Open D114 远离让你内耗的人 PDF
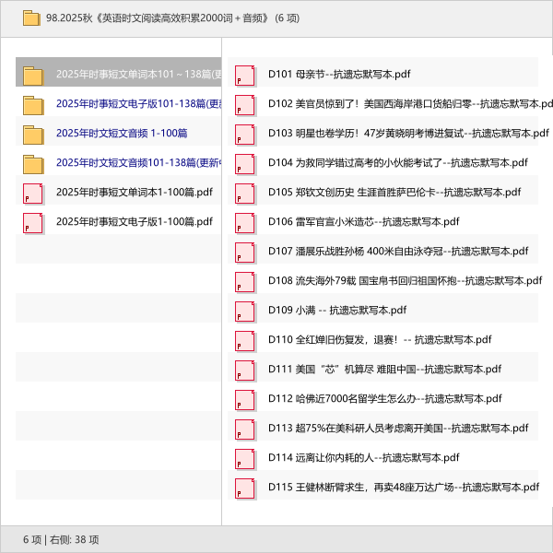553x553 pixels. pyautogui.click(x=363, y=458)
